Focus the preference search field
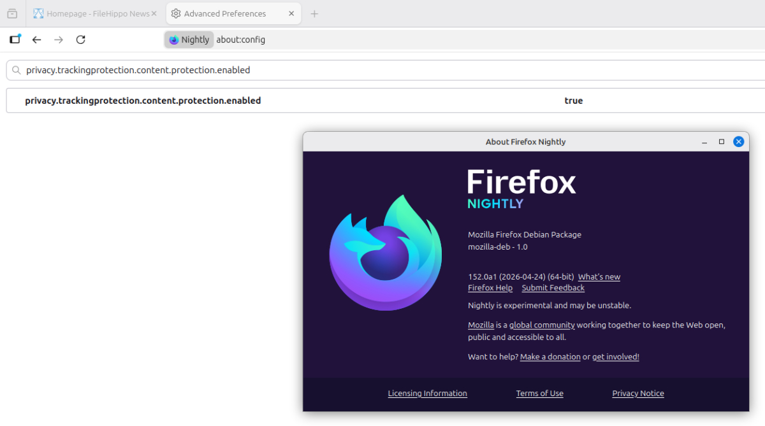The width and height of the screenshot is (765, 426). (x=386, y=70)
